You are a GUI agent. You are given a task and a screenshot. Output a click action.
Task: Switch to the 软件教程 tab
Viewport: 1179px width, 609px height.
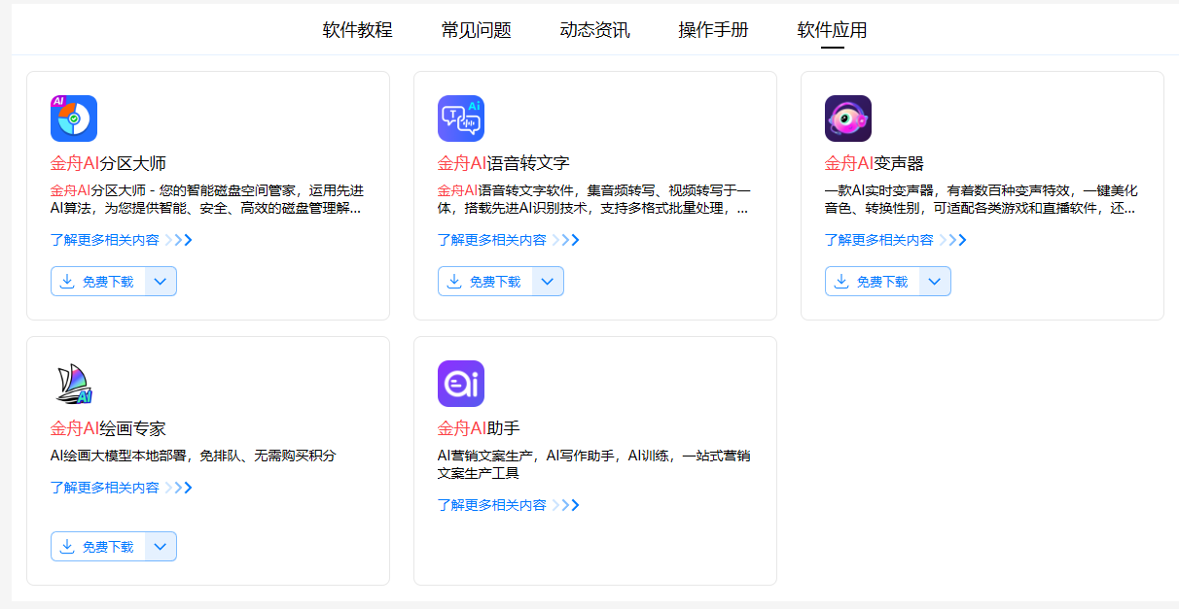(x=357, y=30)
